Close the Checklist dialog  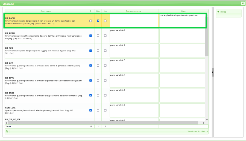click(x=243, y=4)
